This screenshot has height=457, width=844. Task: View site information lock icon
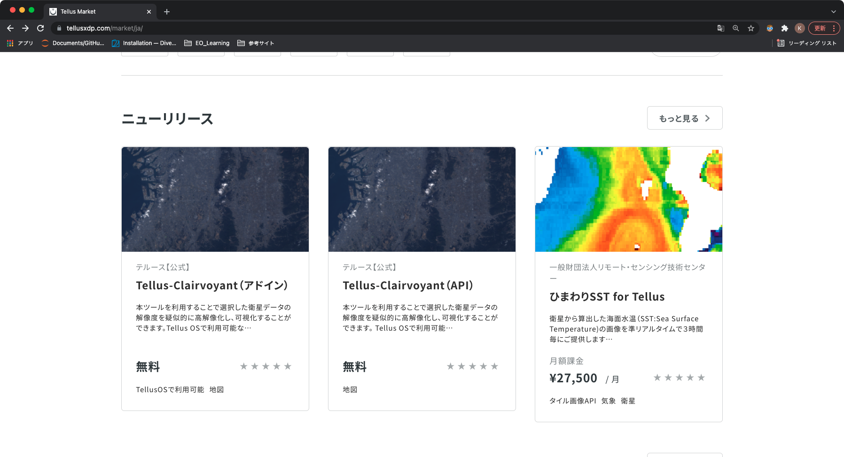tap(59, 28)
